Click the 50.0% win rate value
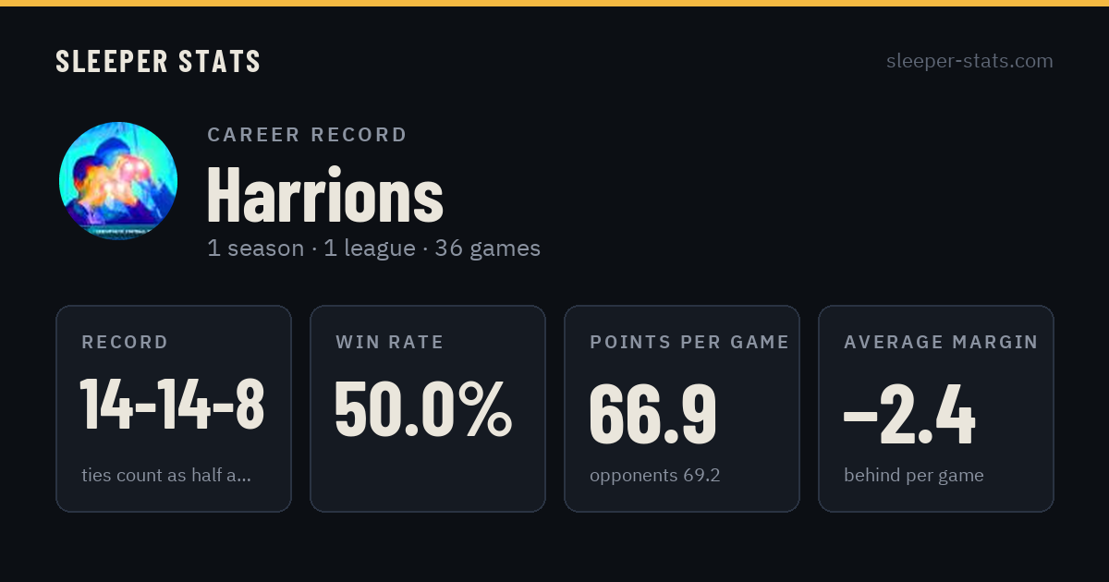 pyautogui.click(x=423, y=409)
